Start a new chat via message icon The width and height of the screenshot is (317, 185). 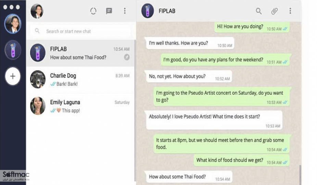click(x=109, y=11)
